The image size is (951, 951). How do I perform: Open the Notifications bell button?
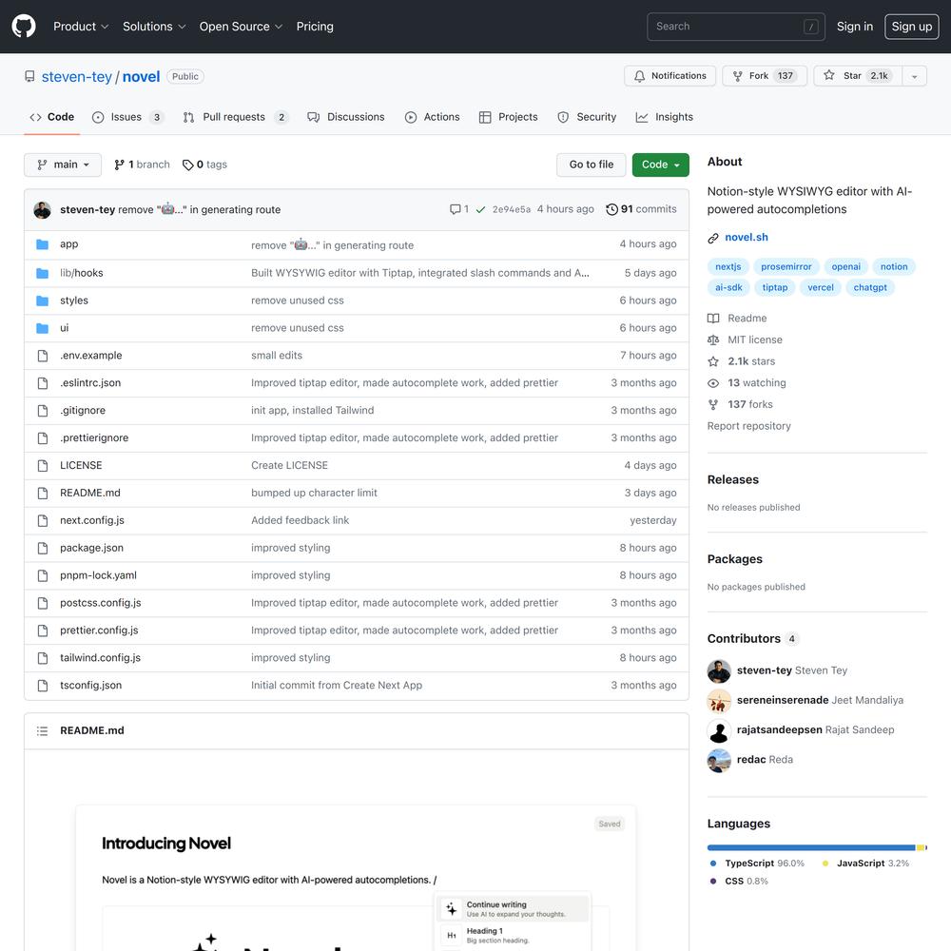tap(670, 76)
